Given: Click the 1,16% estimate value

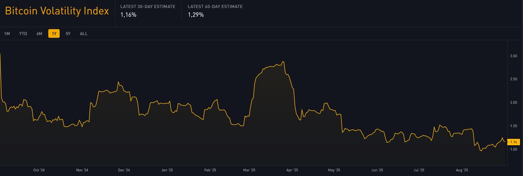Looking at the screenshot, I should click(128, 15).
